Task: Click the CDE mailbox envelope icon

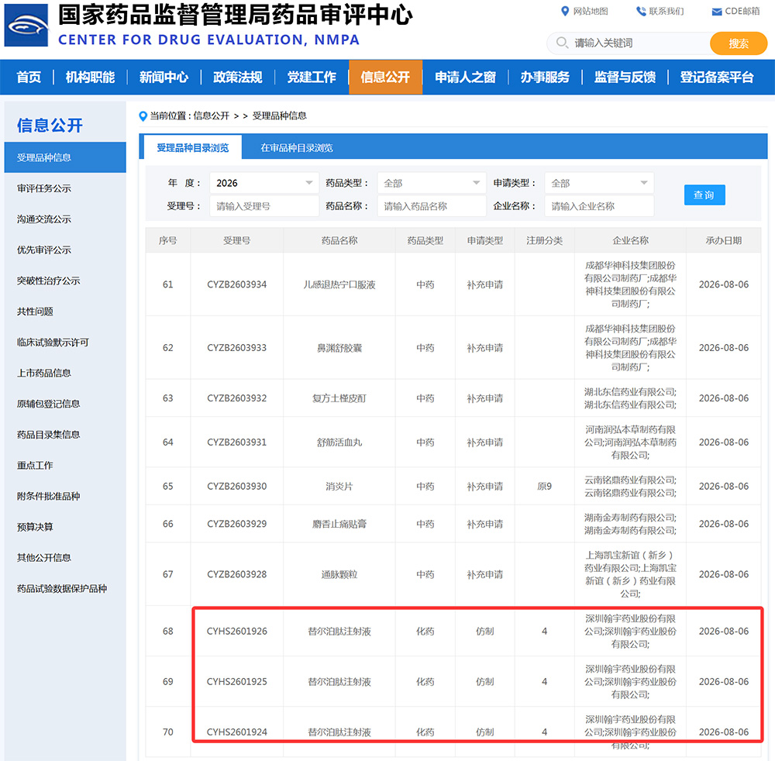Action: [x=717, y=12]
